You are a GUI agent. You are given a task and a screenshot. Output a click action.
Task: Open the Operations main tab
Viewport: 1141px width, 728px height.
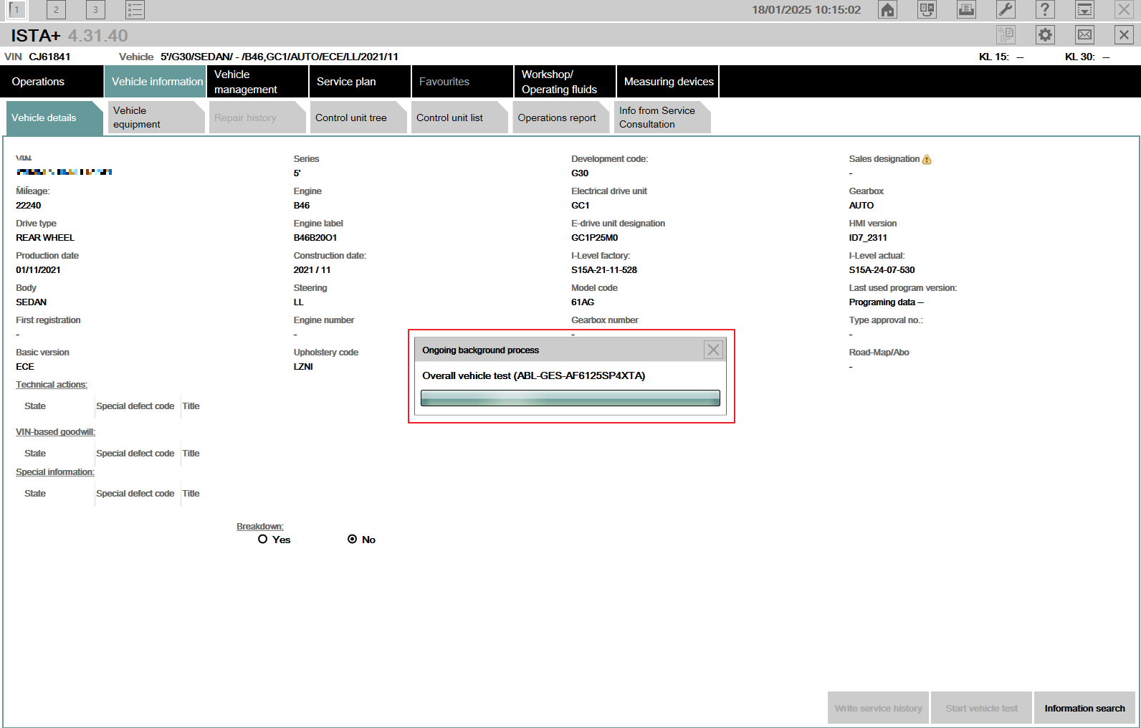point(52,82)
